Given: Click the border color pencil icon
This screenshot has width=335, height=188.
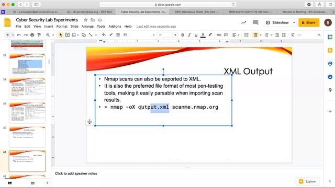Looking at the screenshot, I should click(x=111, y=35).
